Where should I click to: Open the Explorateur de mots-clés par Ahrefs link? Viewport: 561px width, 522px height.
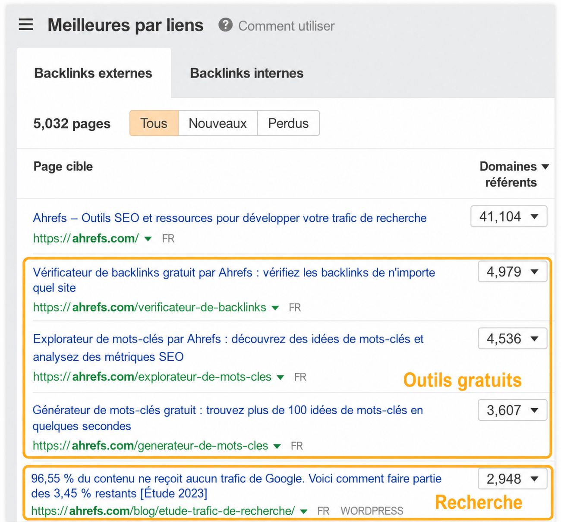pos(228,348)
